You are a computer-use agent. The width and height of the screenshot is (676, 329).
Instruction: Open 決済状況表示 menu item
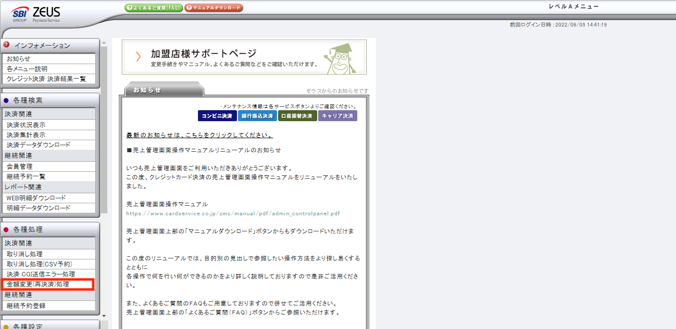click(x=48, y=125)
